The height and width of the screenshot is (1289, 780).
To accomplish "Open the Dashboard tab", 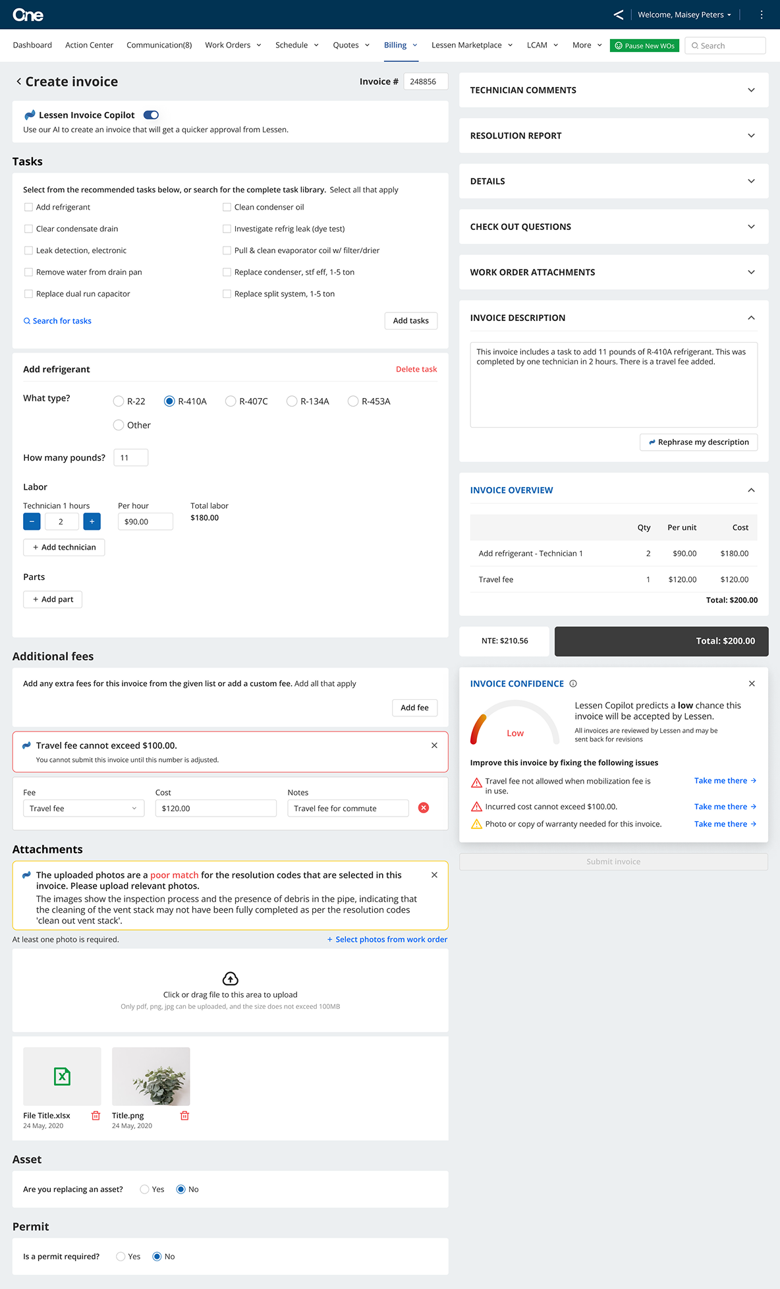I will [x=32, y=45].
